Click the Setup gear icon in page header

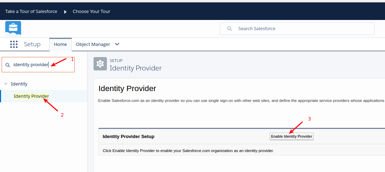(x=100, y=64)
